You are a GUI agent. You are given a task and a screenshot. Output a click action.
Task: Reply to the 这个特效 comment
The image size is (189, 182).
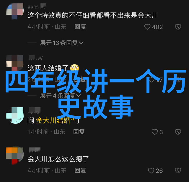click(x=80, y=27)
